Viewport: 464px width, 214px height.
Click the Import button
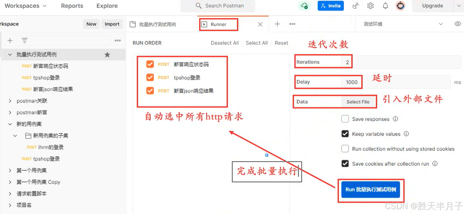click(112, 24)
